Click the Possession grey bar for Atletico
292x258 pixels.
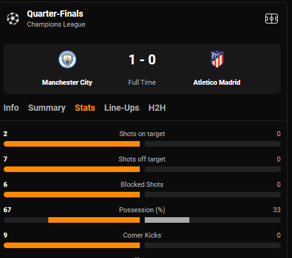pos(167,220)
